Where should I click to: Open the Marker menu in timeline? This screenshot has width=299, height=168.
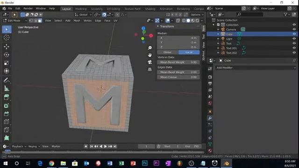(x=56, y=147)
